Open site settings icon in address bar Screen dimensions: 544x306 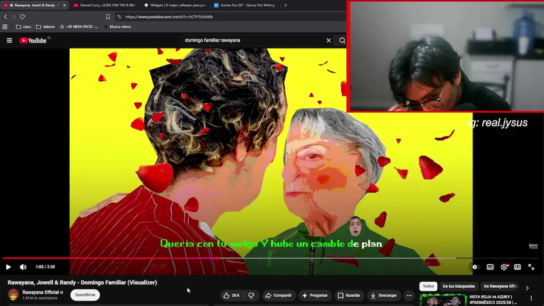pyautogui.click(x=119, y=17)
